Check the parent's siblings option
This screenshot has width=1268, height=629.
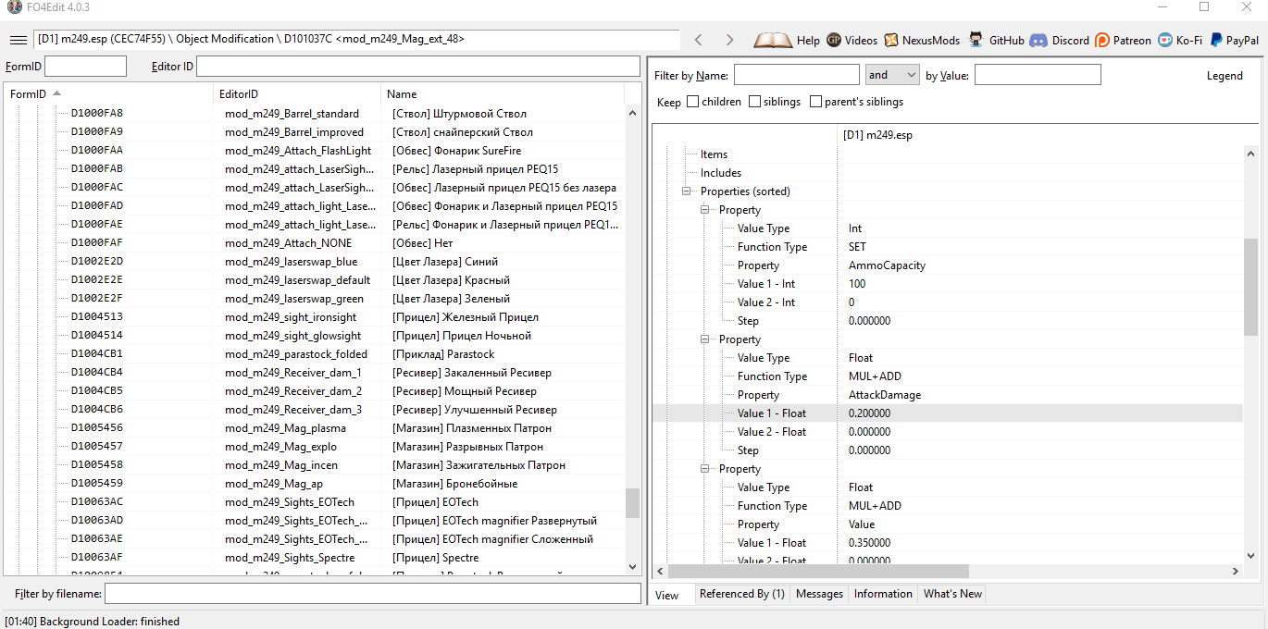(x=816, y=102)
